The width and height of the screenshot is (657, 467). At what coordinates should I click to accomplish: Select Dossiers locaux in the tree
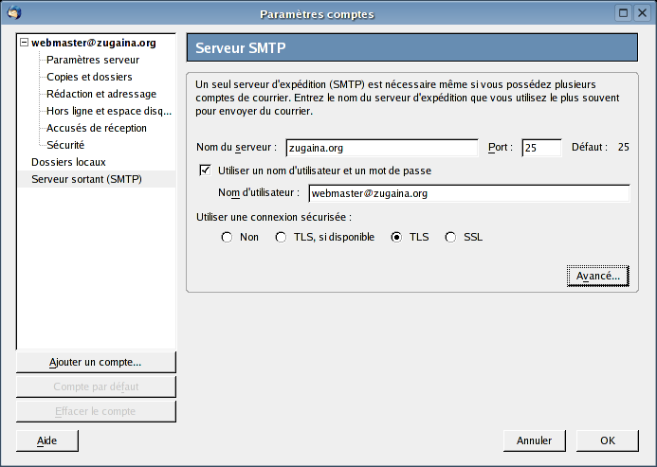tap(68, 162)
